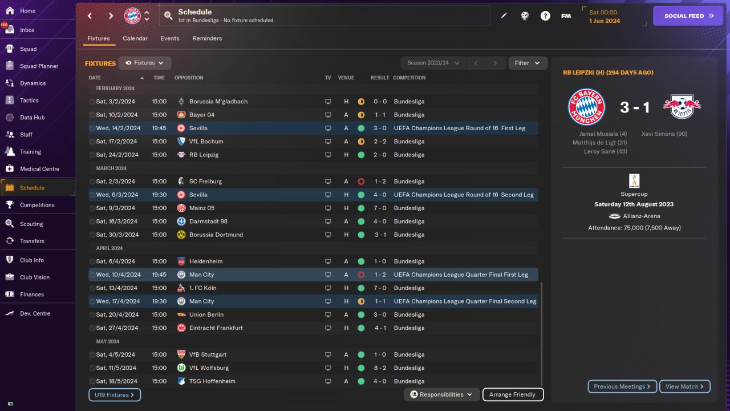Open the Medical Centre

[x=39, y=169]
